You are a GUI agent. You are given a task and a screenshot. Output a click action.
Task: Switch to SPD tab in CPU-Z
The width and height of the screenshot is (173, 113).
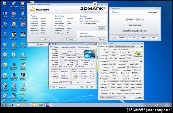pyautogui.click(x=75, y=47)
